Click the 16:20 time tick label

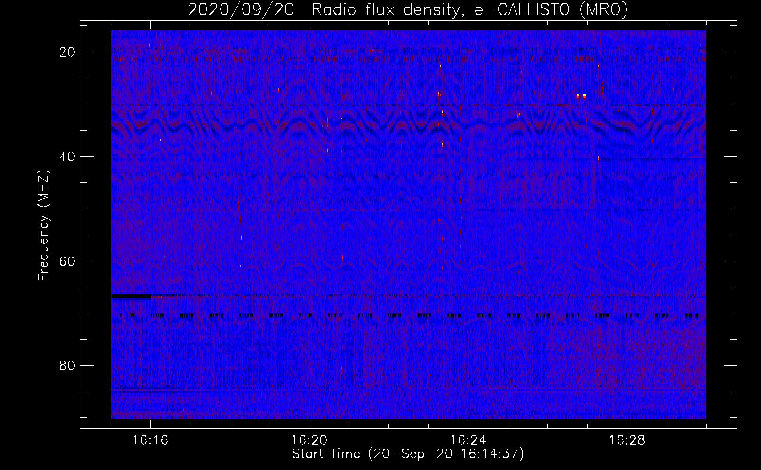coord(309,440)
